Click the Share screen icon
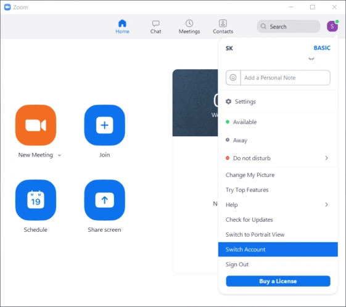The height and width of the screenshot is (307, 346). pyautogui.click(x=105, y=200)
